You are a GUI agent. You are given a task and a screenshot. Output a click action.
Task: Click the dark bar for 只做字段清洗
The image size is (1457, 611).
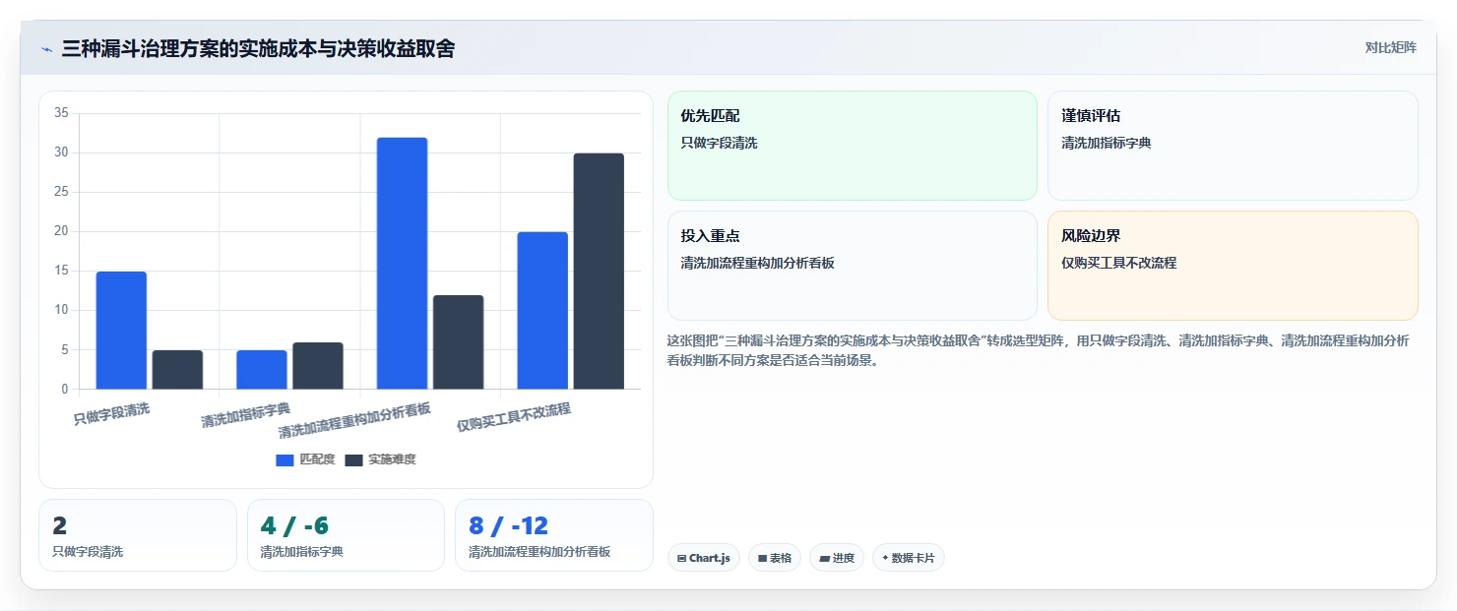pos(177,369)
